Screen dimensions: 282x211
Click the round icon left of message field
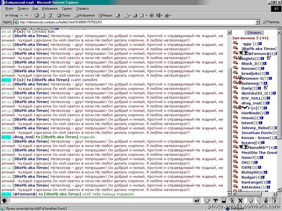(4, 201)
